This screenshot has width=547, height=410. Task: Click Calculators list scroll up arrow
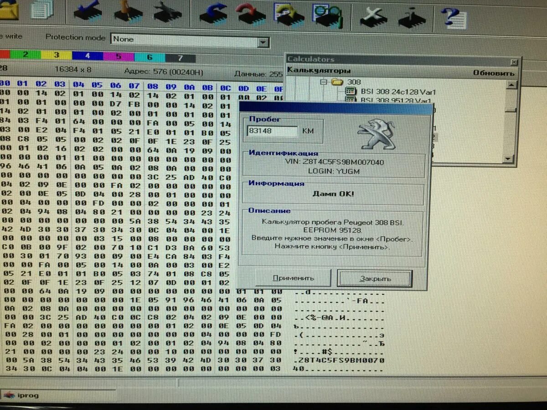click(512, 85)
